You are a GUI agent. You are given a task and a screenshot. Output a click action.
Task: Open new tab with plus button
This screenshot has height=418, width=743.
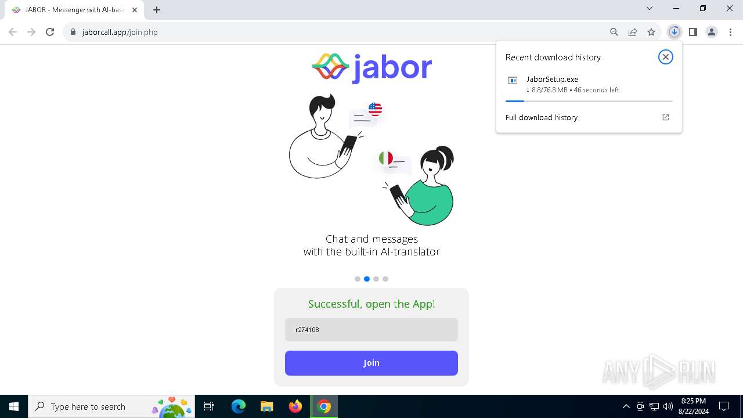point(157,10)
